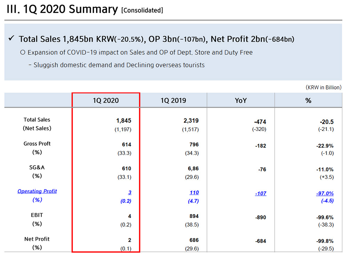The height and width of the screenshot is (258, 348).
Task: Click the circle bullet before Expansion of COVID-19
Action: (x=23, y=53)
